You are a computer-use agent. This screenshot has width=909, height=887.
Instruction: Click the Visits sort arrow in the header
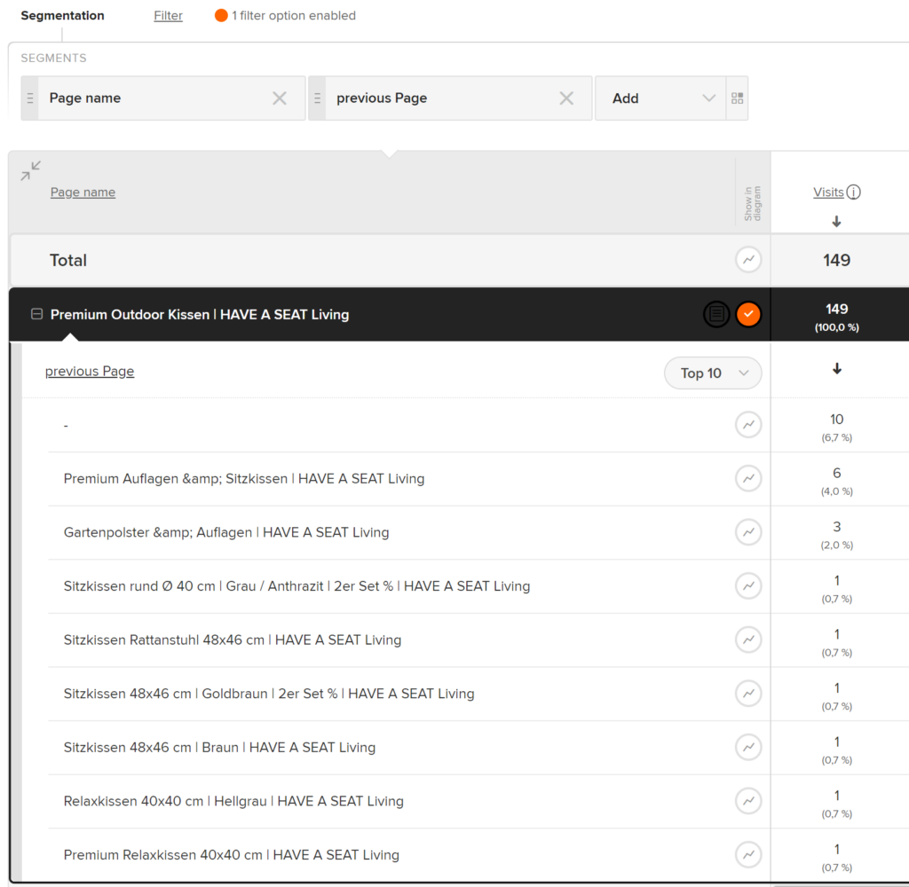[x=836, y=222]
